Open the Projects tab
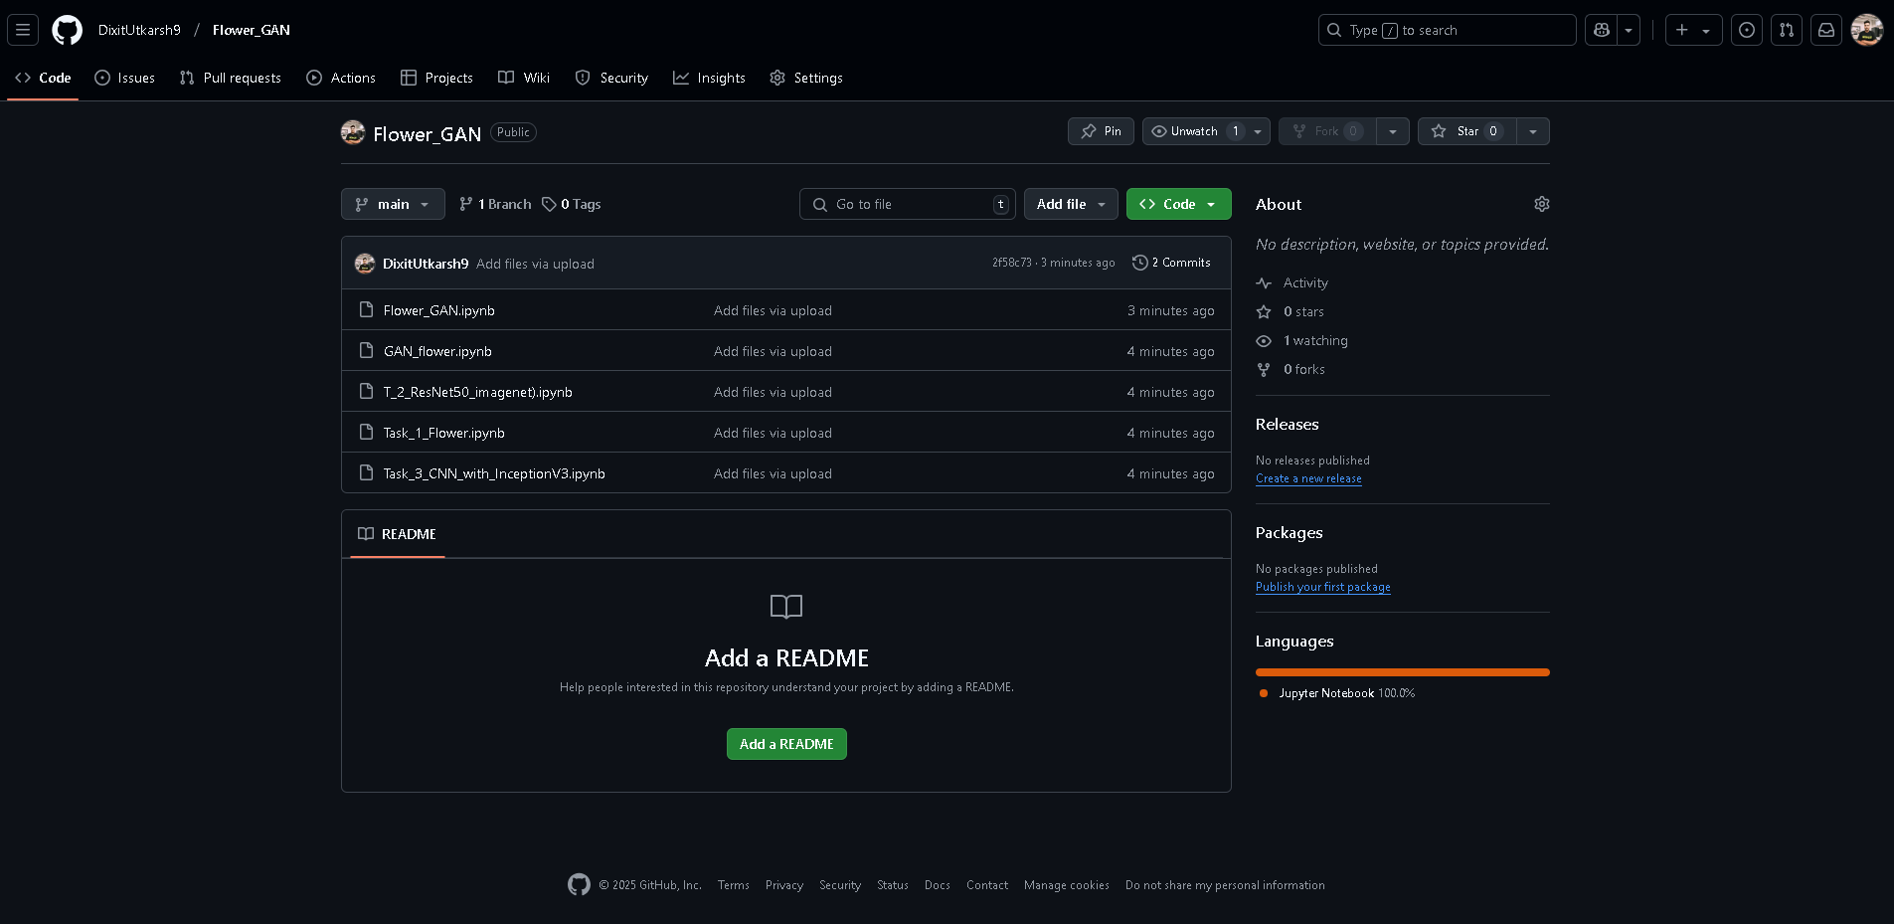1894x924 pixels. tap(436, 78)
